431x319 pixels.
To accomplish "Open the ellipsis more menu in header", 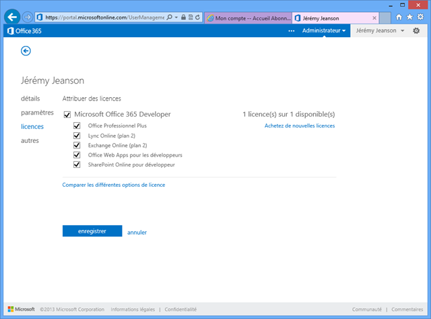I will [x=292, y=31].
